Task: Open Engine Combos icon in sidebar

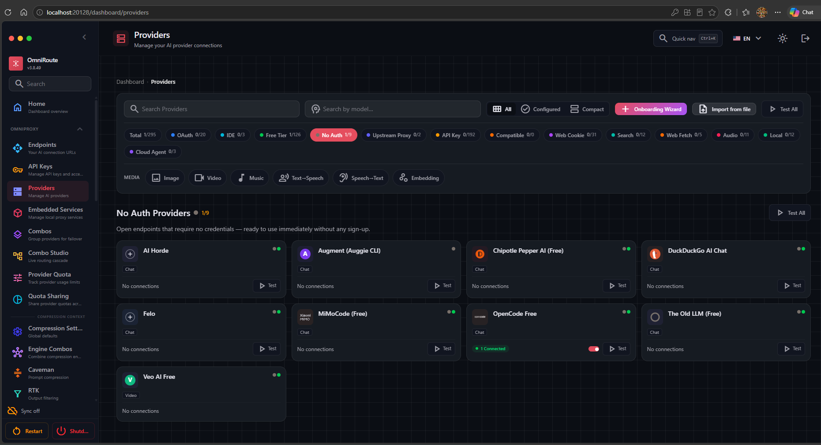Action: 18,352
